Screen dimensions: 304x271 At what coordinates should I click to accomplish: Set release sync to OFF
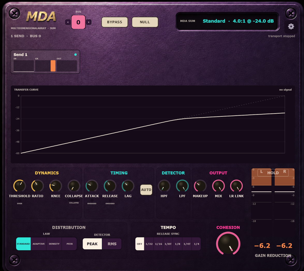pyautogui.click(x=140, y=244)
